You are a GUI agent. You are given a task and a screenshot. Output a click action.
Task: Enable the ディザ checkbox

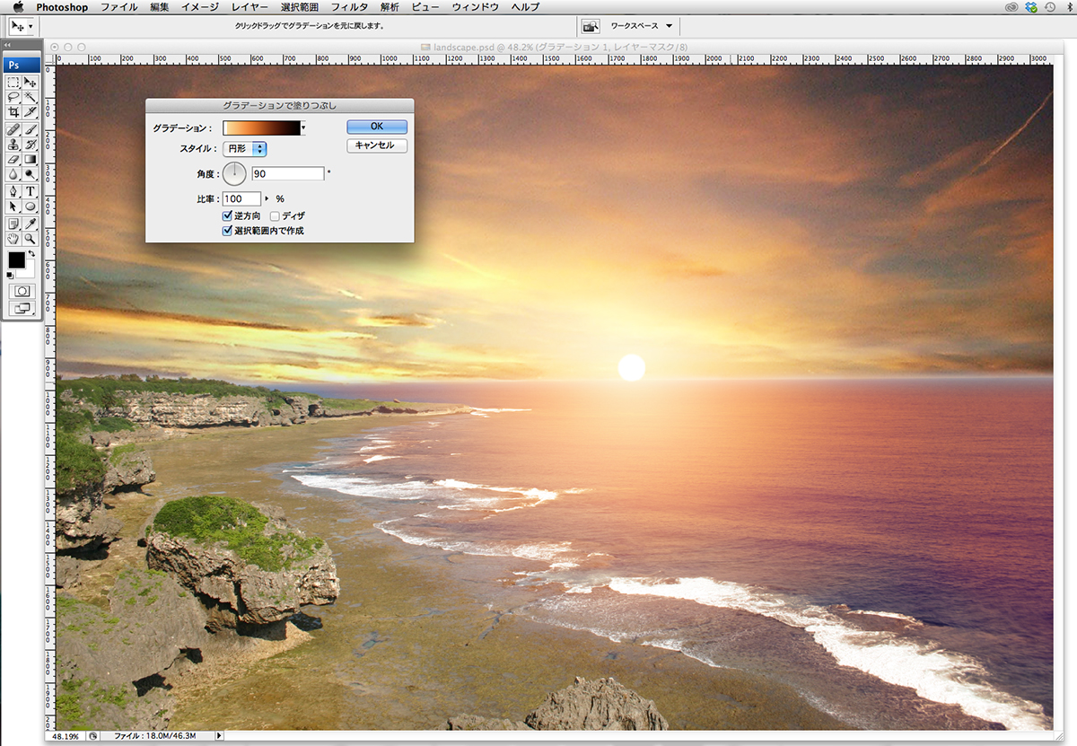[276, 216]
